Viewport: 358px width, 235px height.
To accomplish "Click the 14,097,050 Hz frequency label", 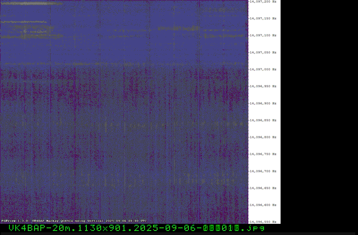I will point(263,52).
